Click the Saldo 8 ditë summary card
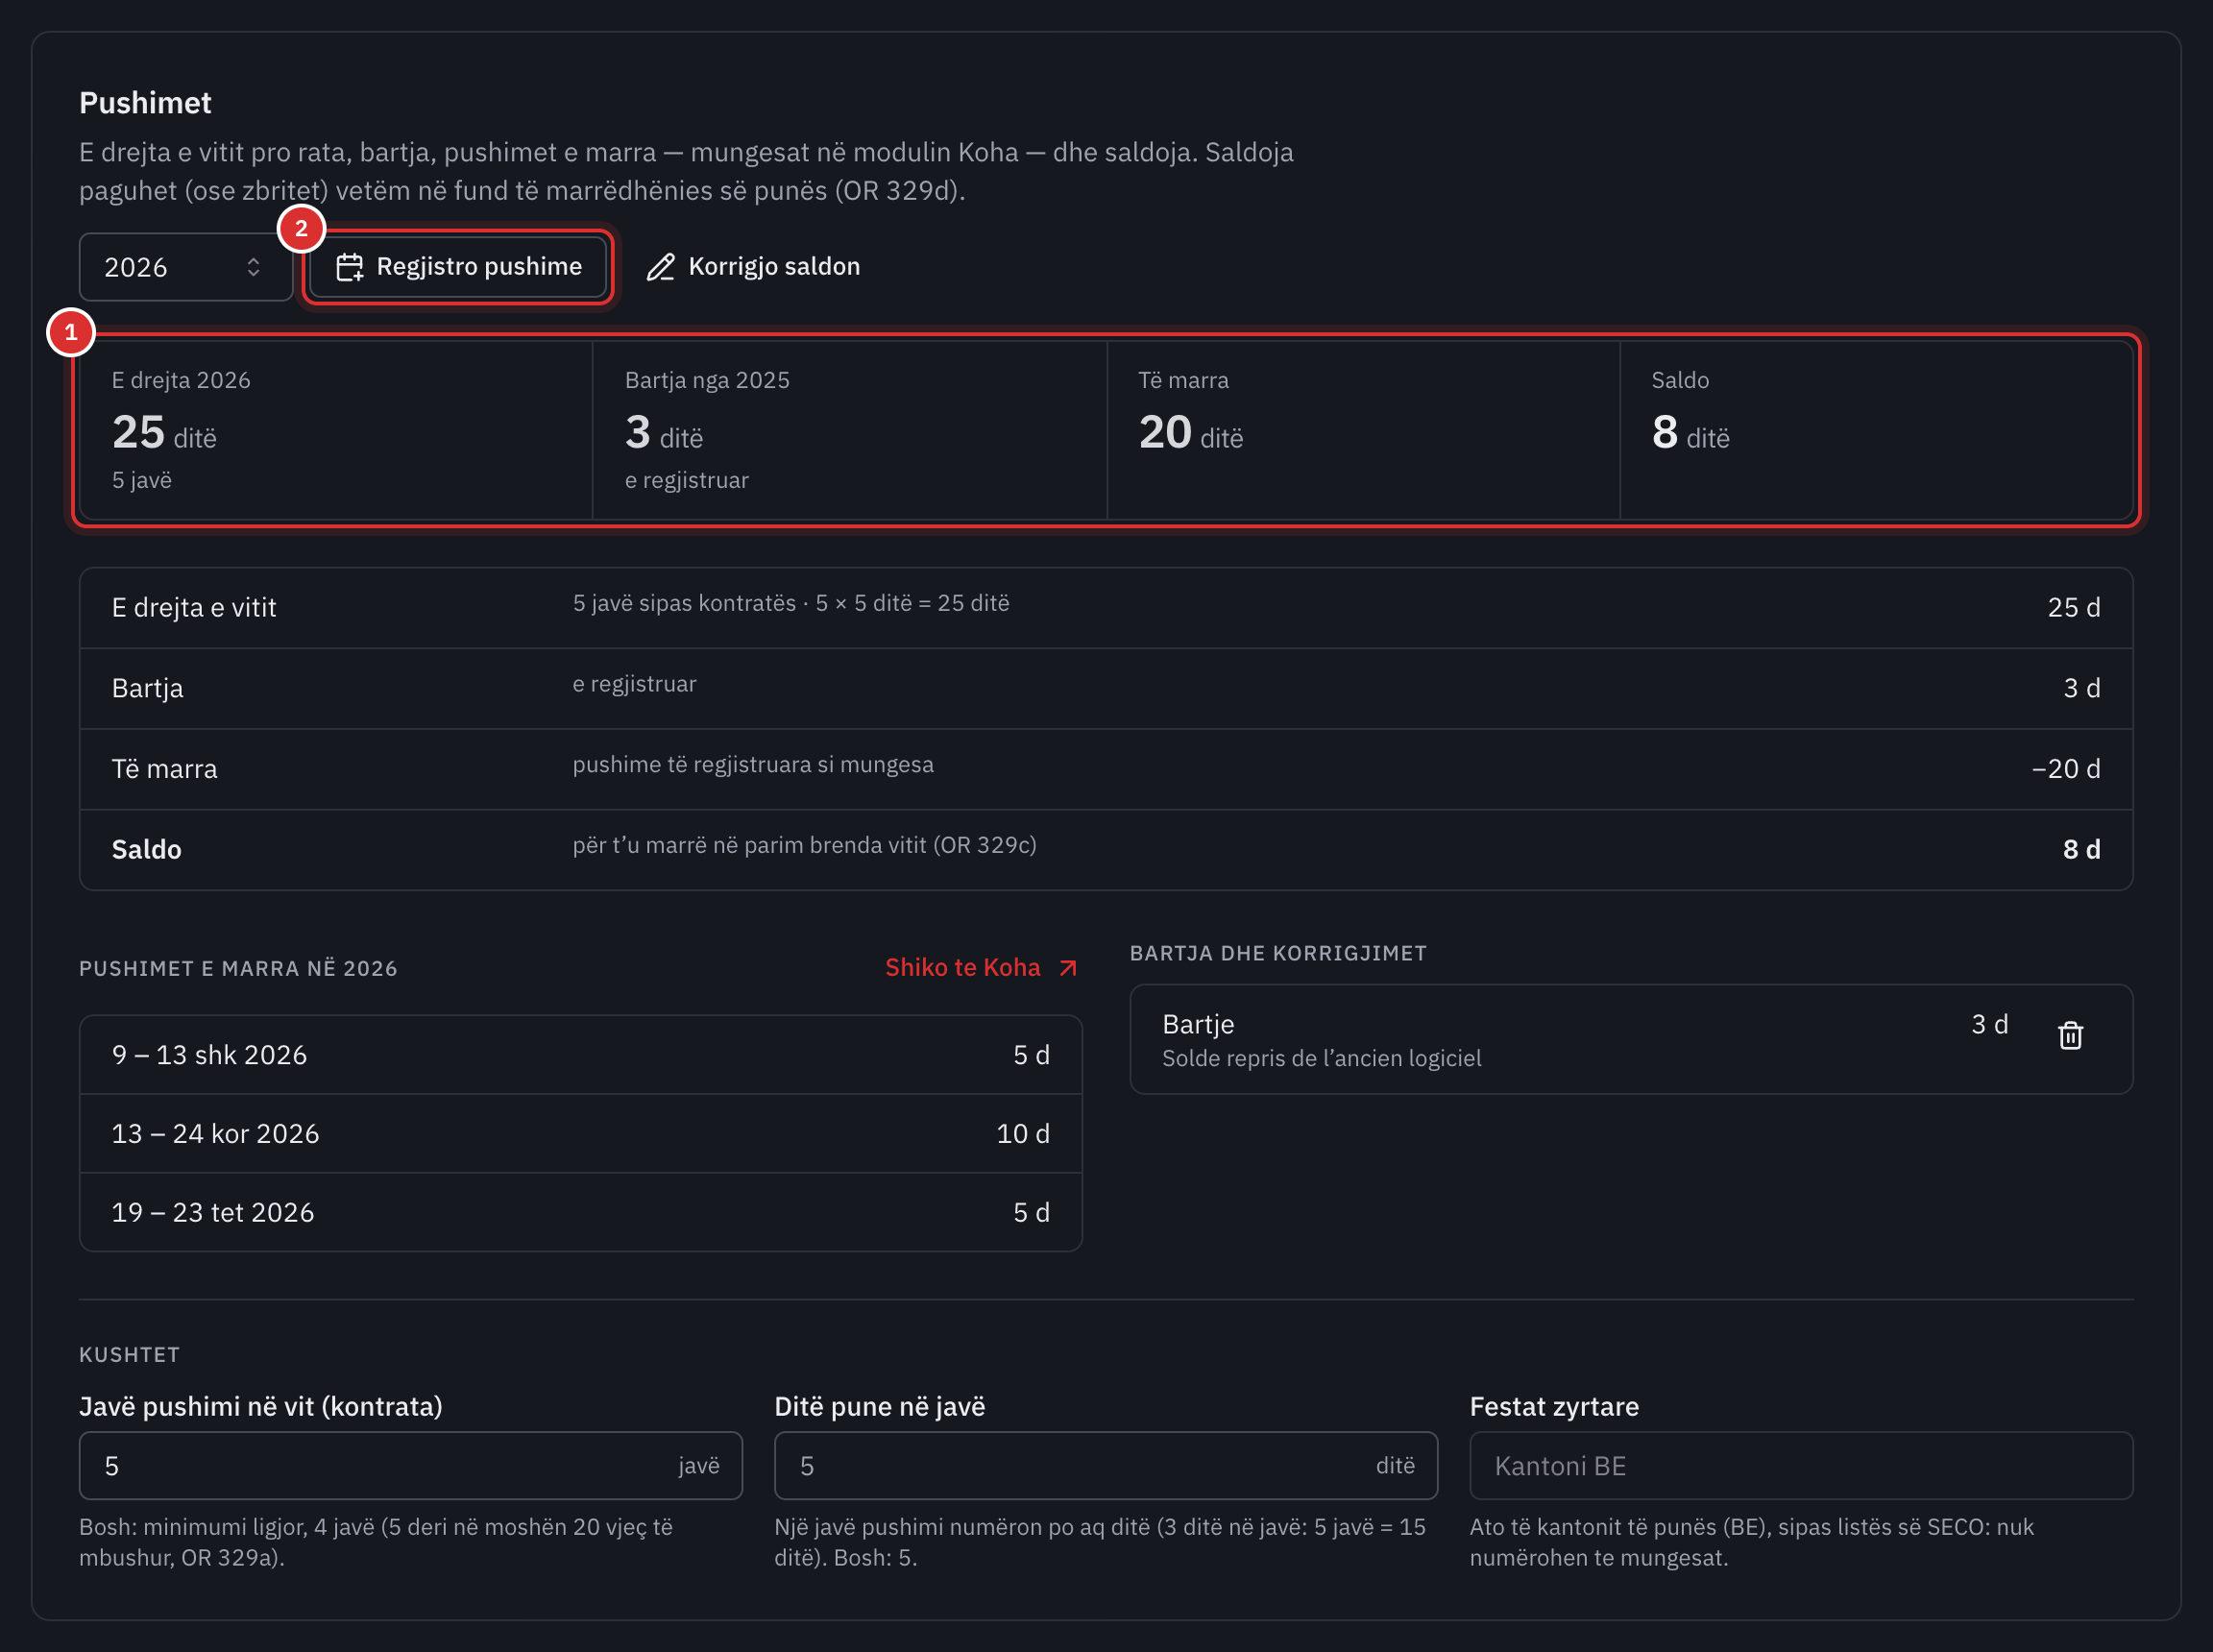Screen dimensions: 2213x1652 click(1876, 430)
